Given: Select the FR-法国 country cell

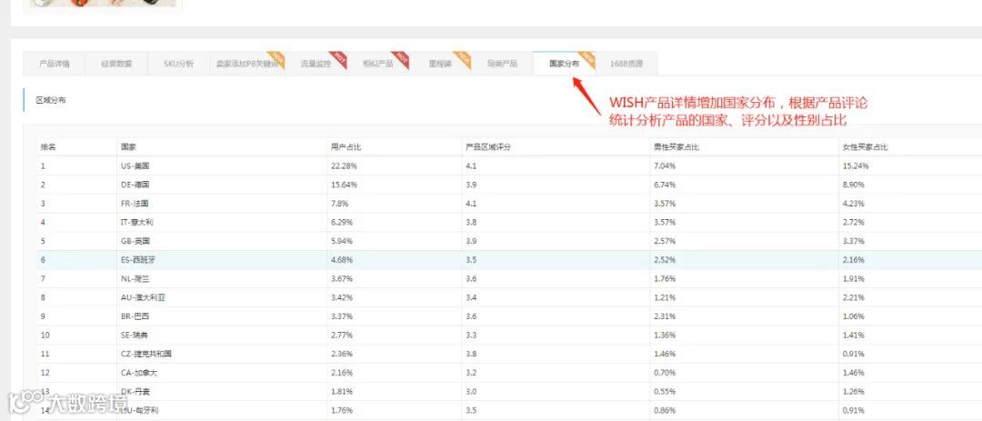Looking at the screenshot, I should click(x=135, y=204).
